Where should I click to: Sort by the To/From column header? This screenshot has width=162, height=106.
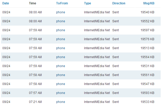tap(62, 3)
